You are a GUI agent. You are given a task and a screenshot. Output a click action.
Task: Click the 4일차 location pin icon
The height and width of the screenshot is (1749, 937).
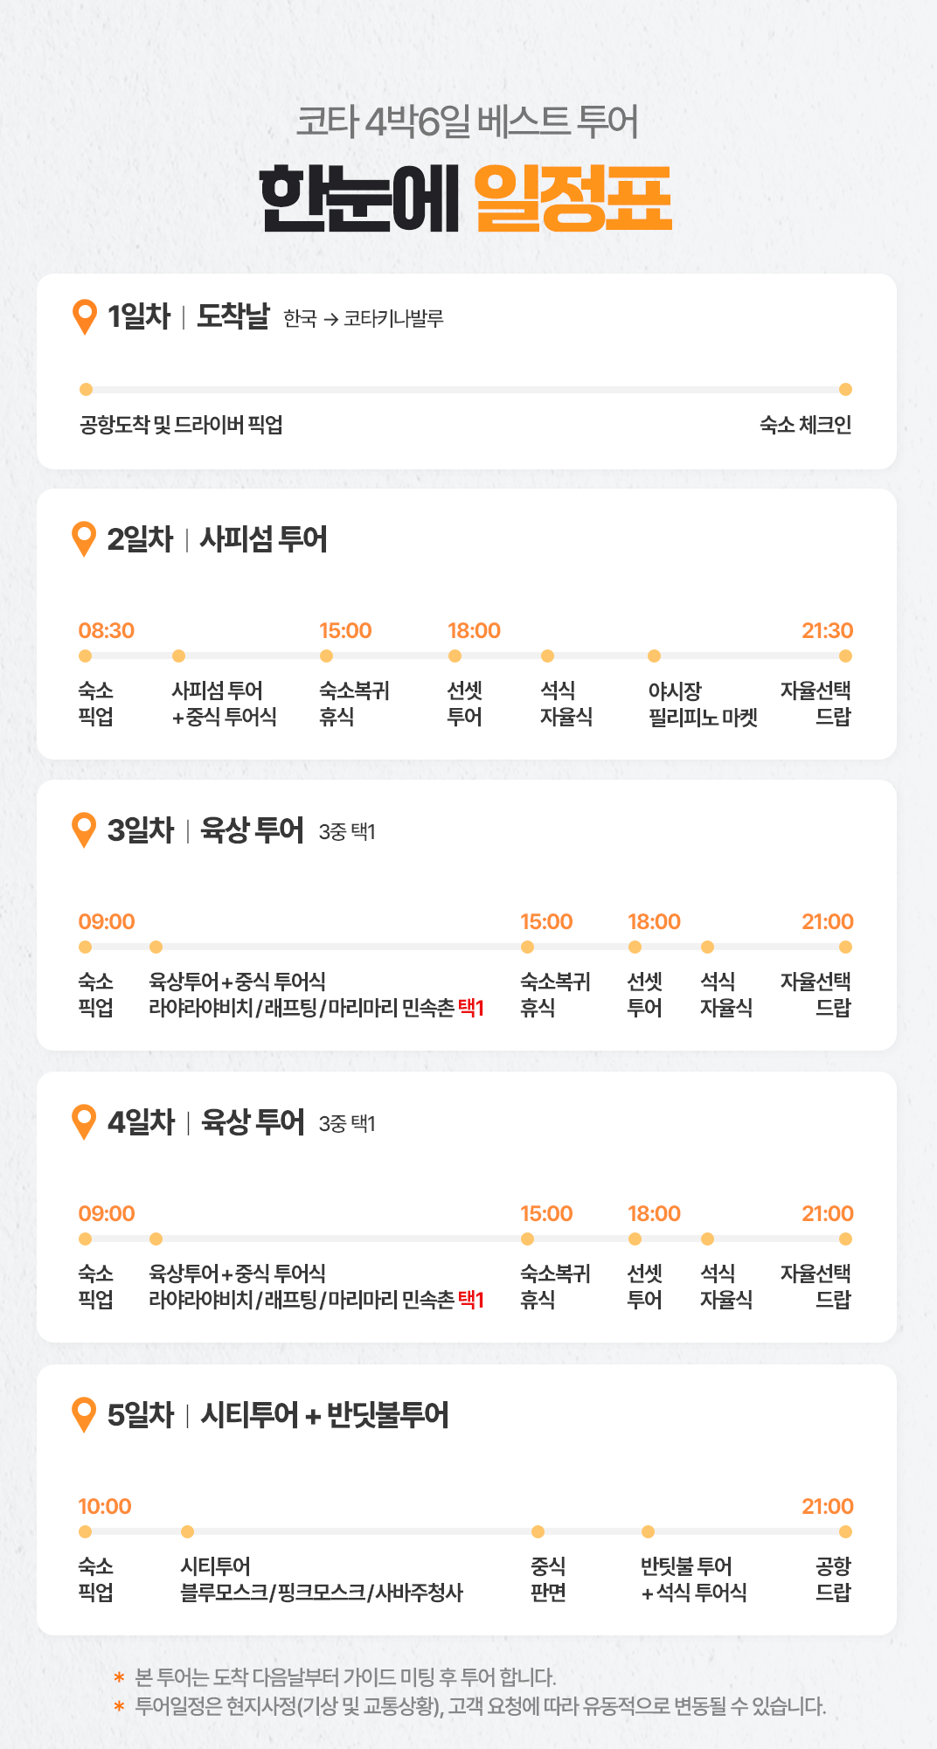pos(85,1121)
